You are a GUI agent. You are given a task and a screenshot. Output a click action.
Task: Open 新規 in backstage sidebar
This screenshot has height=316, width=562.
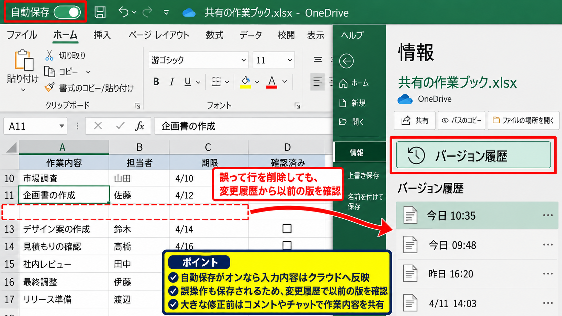pos(352,103)
